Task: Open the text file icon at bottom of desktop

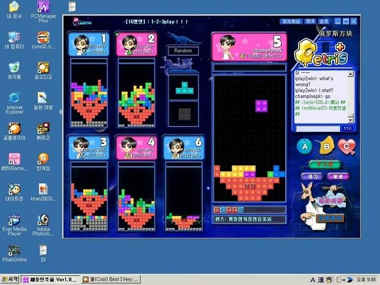Action: (x=43, y=253)
